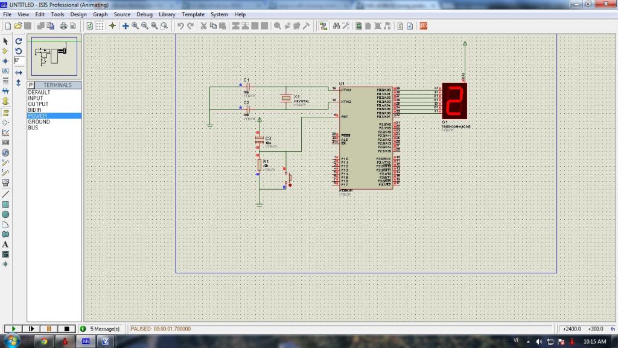Toggle the Pause simulation button

tap(48, 329)
